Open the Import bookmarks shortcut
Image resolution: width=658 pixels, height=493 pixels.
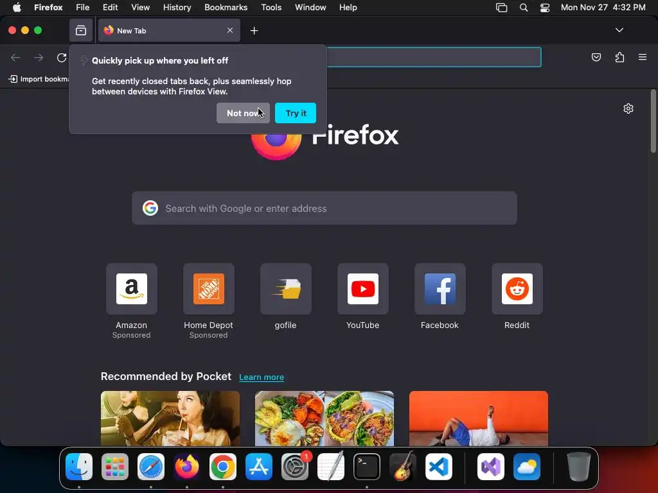[x=39, y=79]
